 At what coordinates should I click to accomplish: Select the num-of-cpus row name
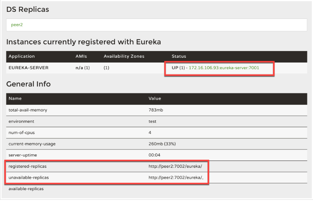point(22,133)
